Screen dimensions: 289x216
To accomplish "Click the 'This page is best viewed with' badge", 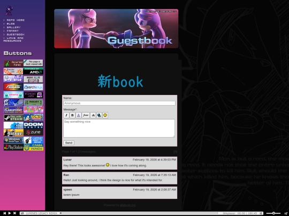I will click(x=33, y=63).
